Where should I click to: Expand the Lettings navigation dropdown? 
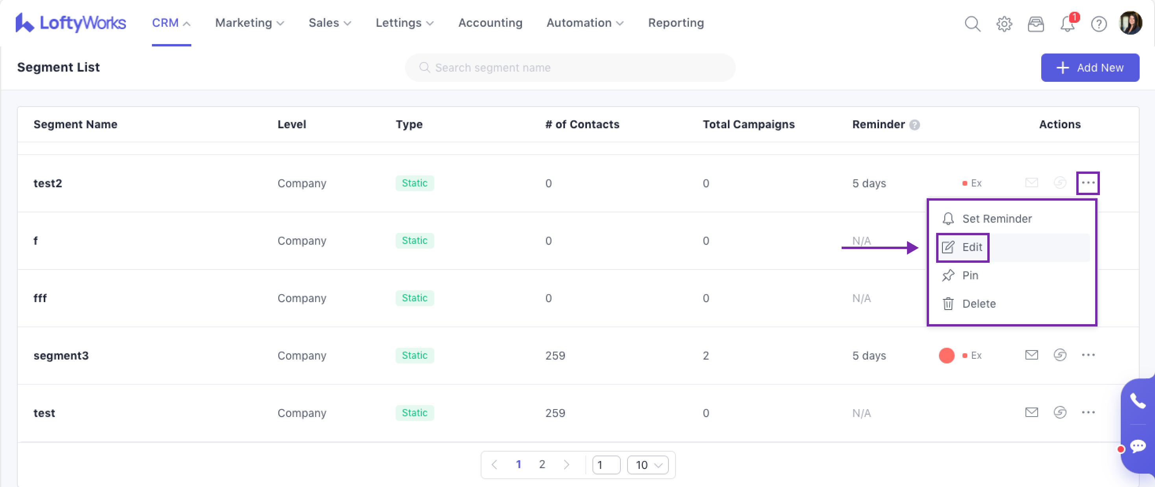click(404, 23)
